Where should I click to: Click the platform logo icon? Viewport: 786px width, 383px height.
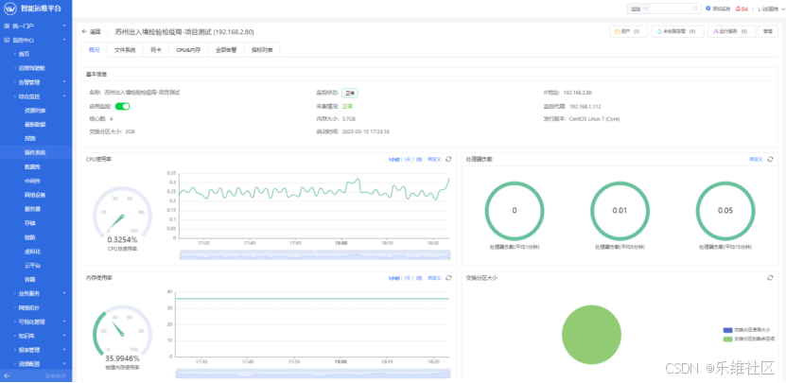(10, 9)
